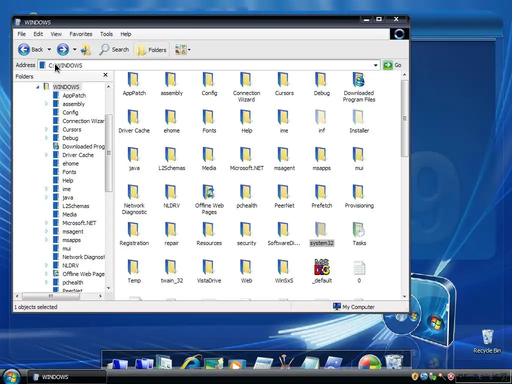Select the _default MS-DOS shortcut icon
The width and height of the screenshot is (512, 384).
(321, 267)
